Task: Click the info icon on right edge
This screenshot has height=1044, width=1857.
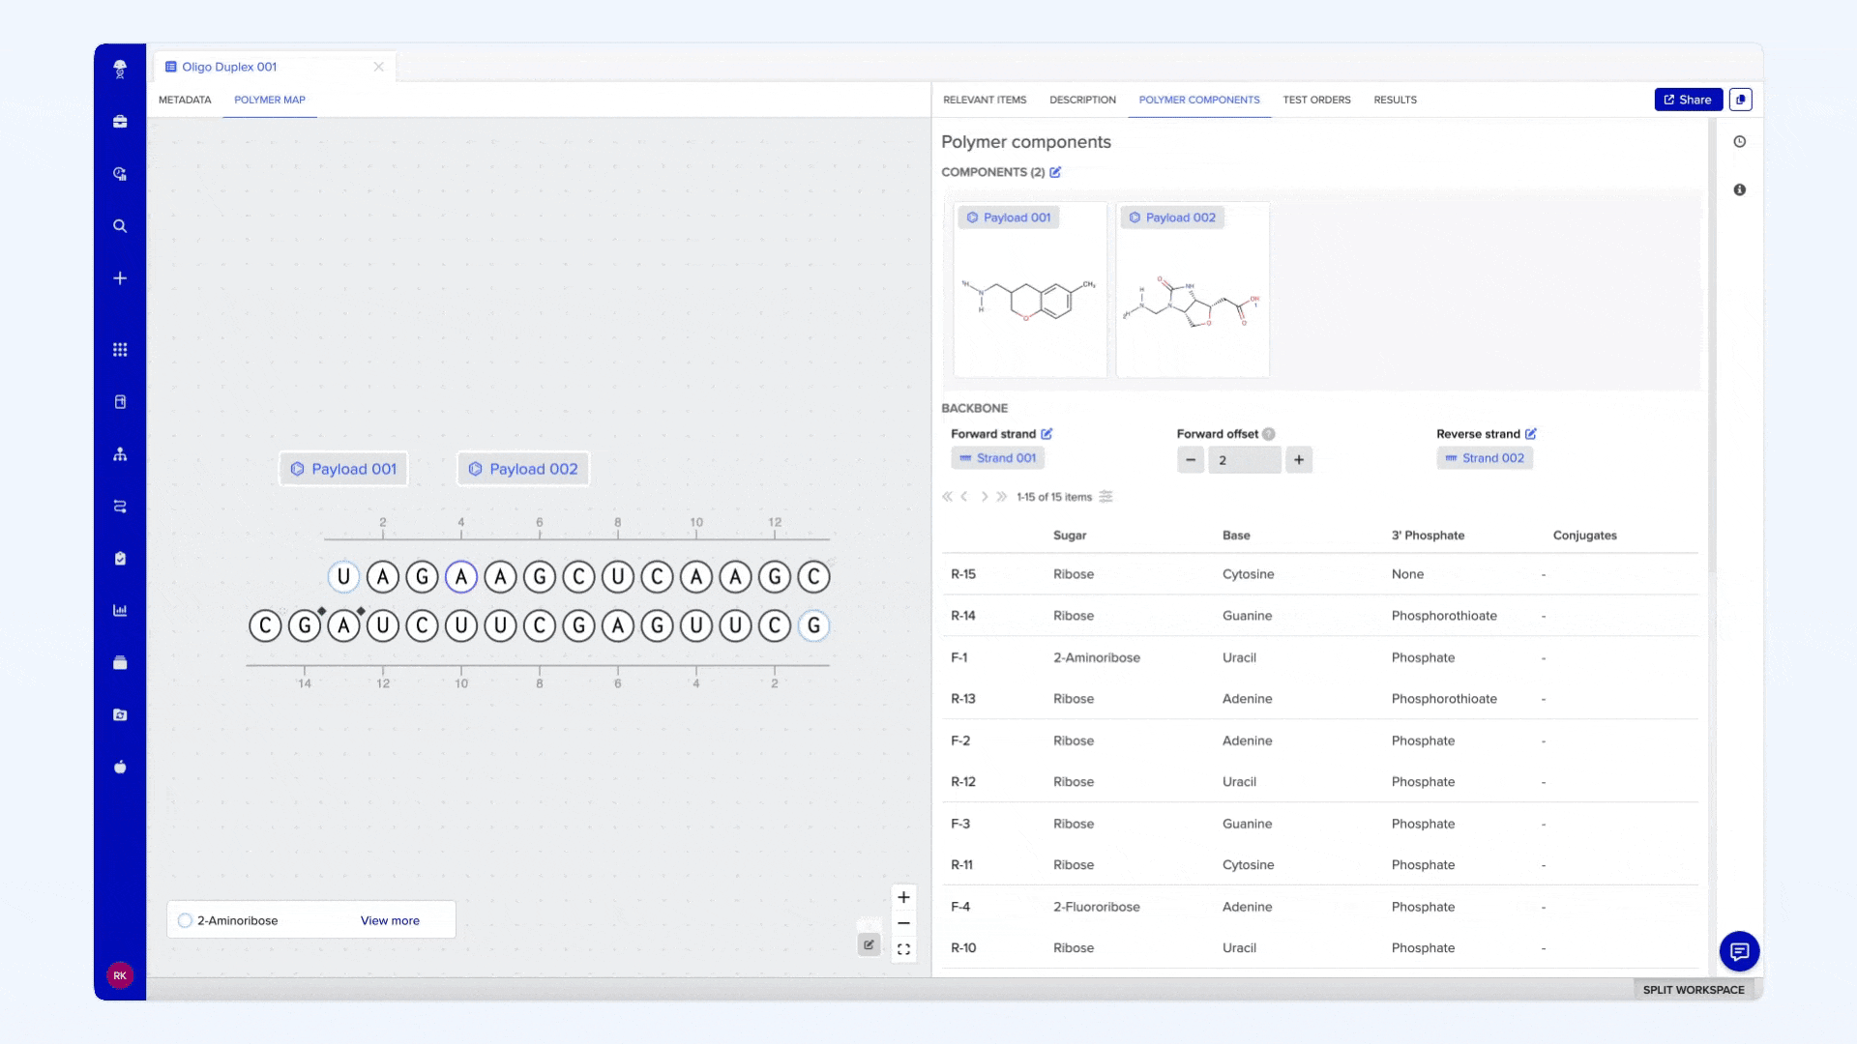Action: (1739, 190)
